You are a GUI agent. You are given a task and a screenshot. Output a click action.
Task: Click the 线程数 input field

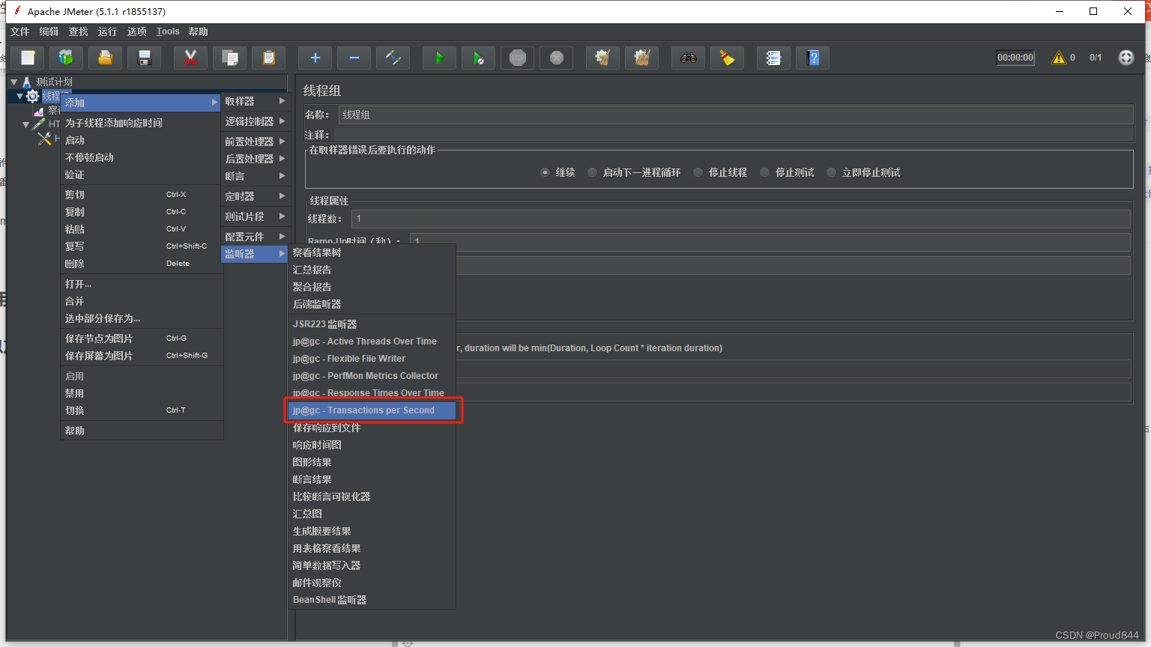[x=740, y=219]
